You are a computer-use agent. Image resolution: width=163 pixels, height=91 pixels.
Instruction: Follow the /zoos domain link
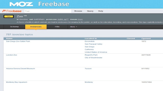click(x=80, y=19)
